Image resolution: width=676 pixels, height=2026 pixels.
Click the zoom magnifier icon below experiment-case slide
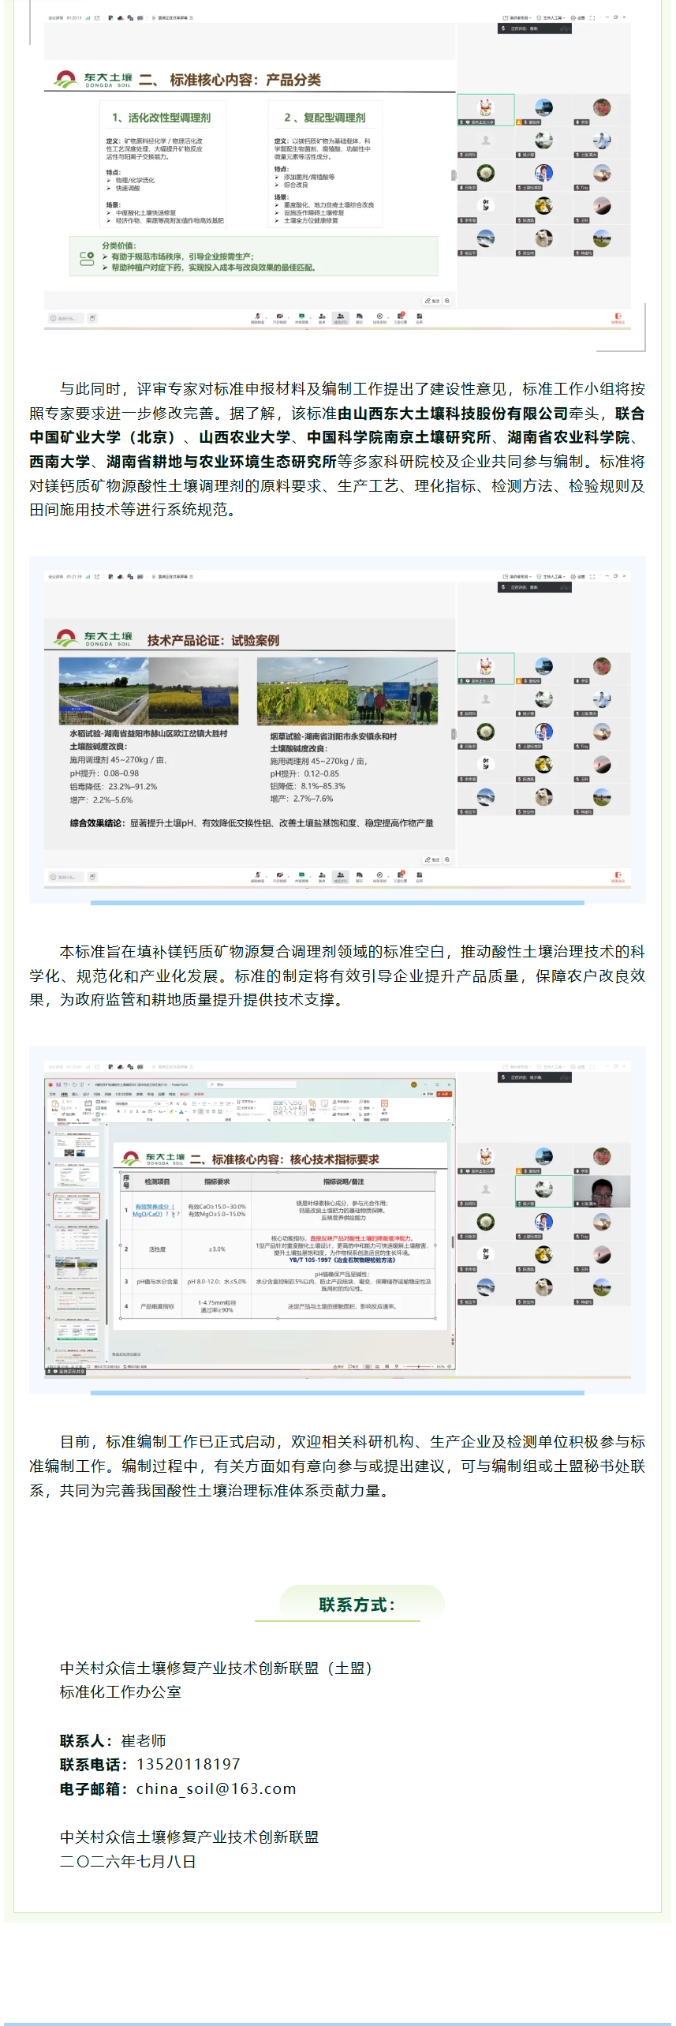click(x=447, y=859)
